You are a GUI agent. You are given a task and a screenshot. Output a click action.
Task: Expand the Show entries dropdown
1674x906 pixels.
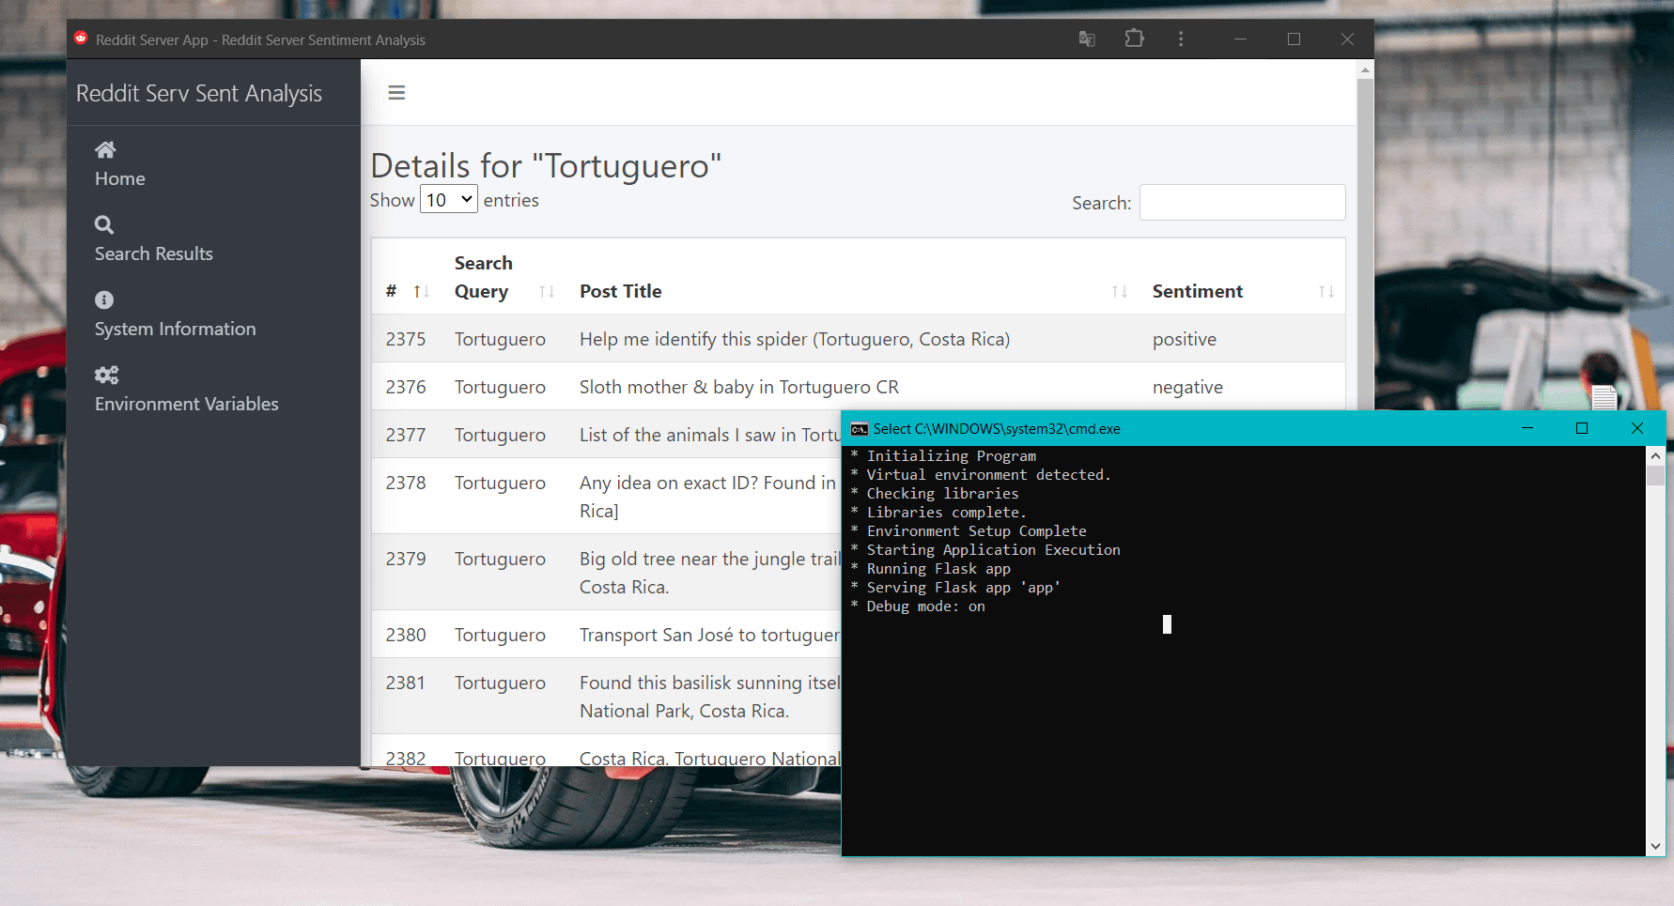click(x=448, y=200)
